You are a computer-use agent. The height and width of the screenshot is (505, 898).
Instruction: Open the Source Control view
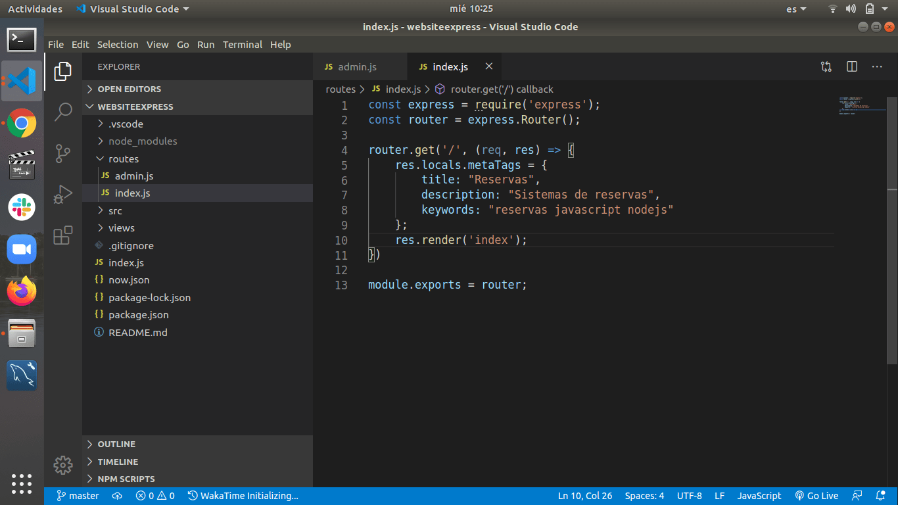click(63, 153)
